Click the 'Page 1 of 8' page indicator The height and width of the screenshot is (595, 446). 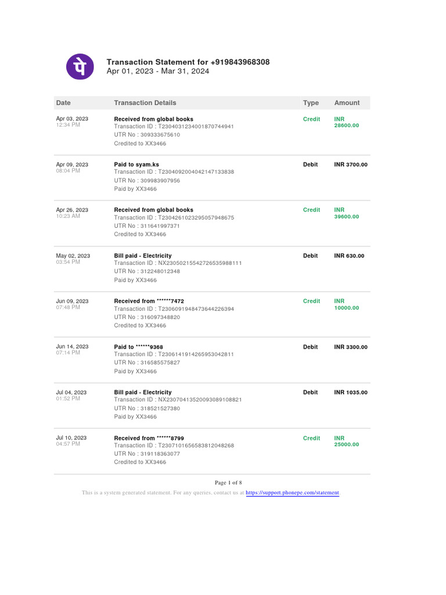click(228, 483)
